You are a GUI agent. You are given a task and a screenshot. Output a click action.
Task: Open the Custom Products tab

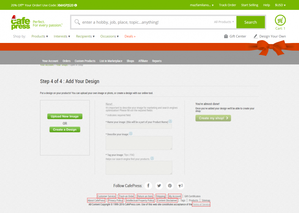[x=85, y=61]
